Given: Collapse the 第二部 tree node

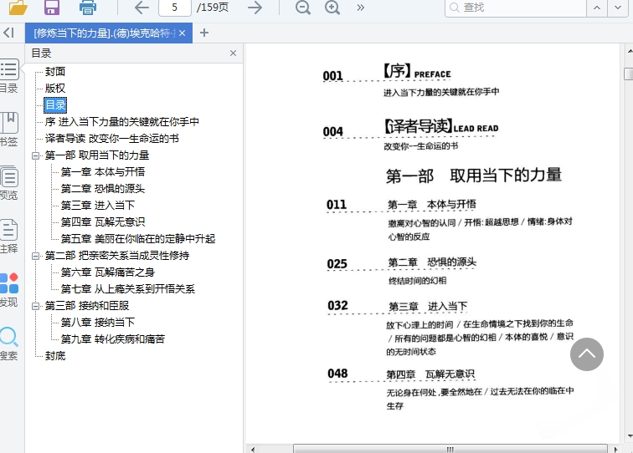Looking at the screenshot, I should 36,256.
